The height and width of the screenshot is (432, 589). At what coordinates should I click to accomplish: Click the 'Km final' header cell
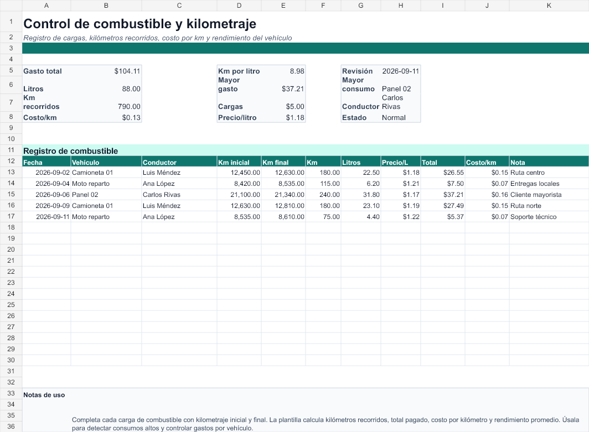coord(283,163)
